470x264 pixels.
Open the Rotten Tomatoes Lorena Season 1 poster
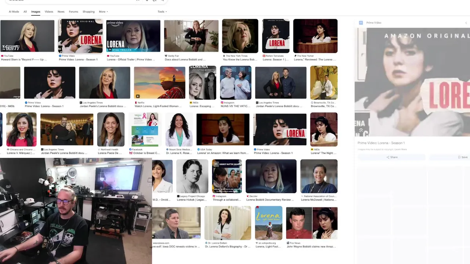[276, 36]
